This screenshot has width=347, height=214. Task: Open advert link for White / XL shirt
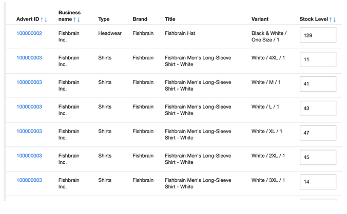(x=29, y=132)
